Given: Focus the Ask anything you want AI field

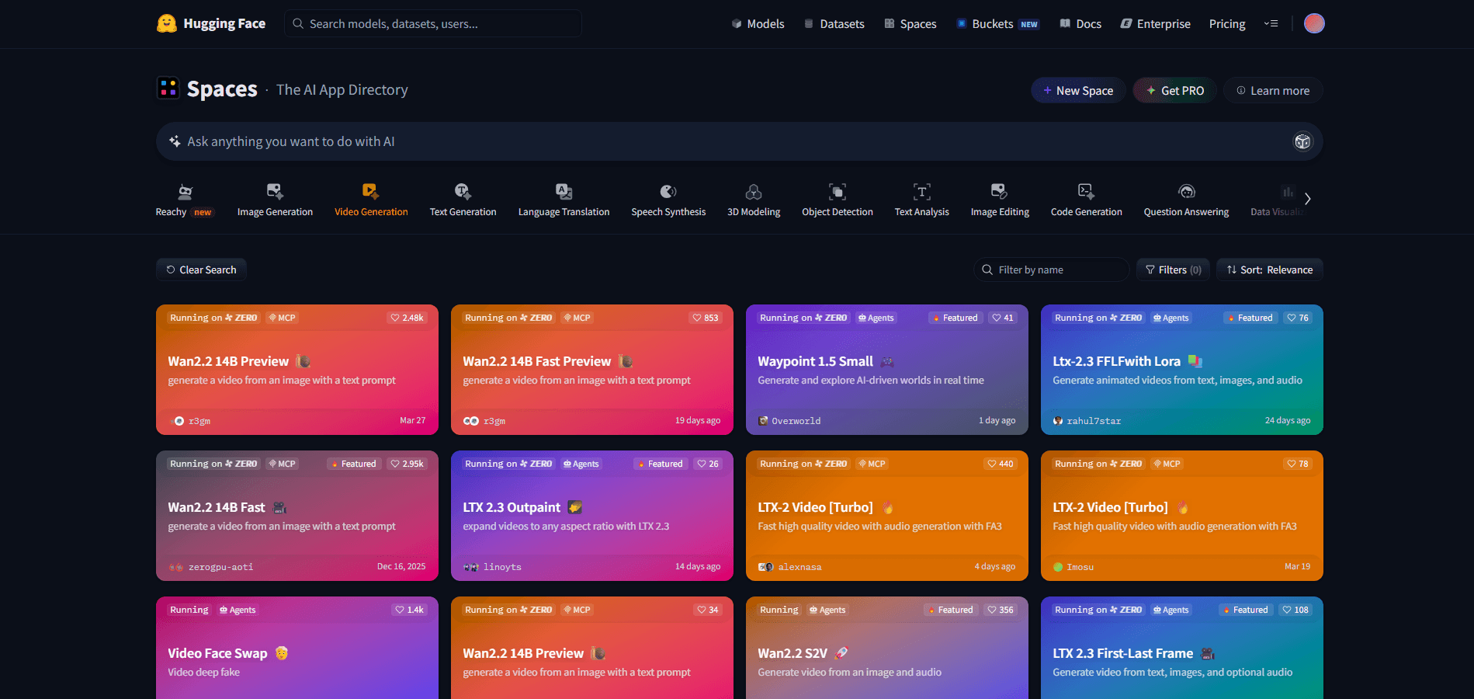Looking at the screenshot, I should point(739,141).
